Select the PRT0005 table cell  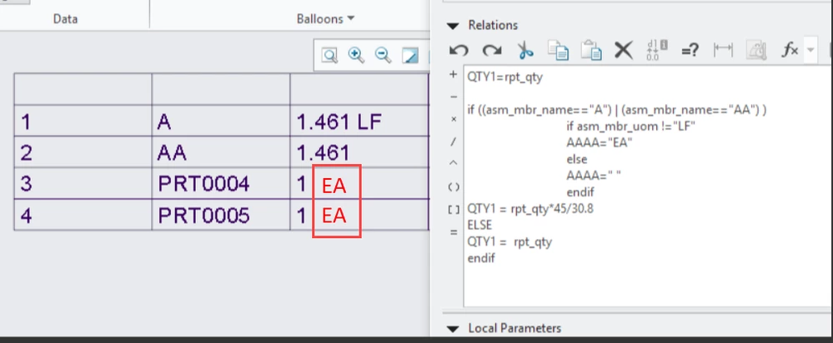pyautogui.click(x=221, y=216)
